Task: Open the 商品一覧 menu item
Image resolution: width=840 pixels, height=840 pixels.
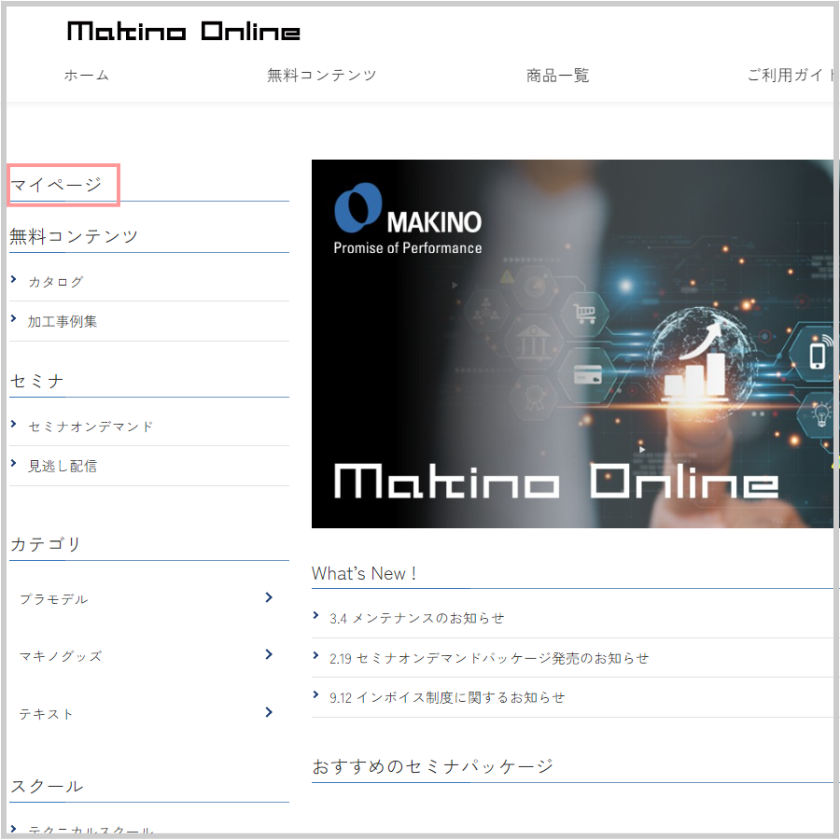Action: [x=558, y=75]
